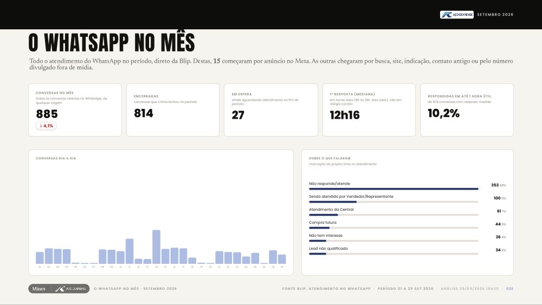This screenshot has width=542, height=305.
Task: Click the 1ª RESPOSTA (MEDIANA) card label
Action: tap(352, 94)
